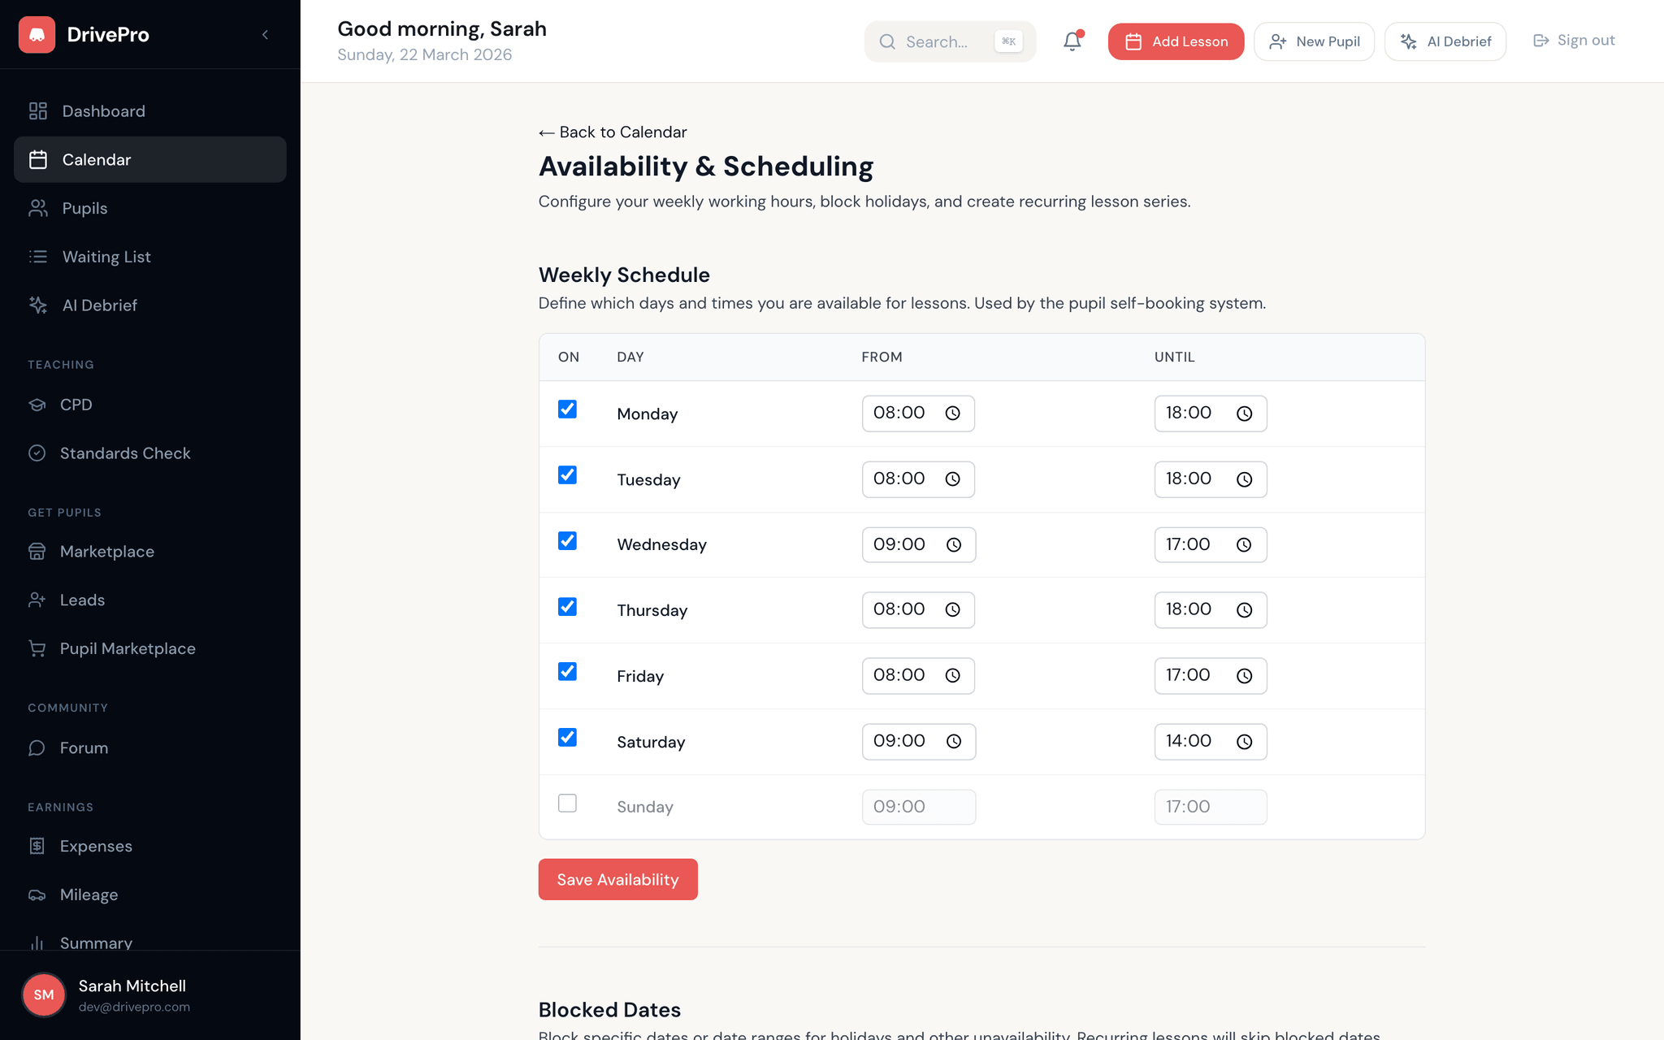The image size is (1664, 1040).
Task: Click the clock icon on Monday's FROM time
Action: tap(953, 413)
